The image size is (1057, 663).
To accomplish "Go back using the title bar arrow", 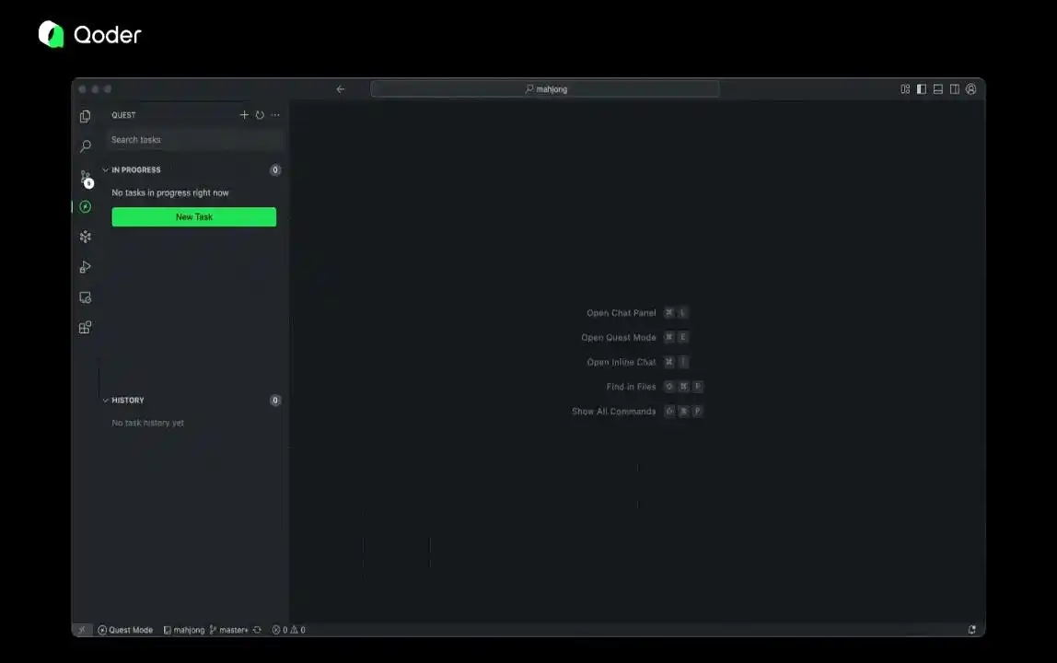I will click(341, 89).
